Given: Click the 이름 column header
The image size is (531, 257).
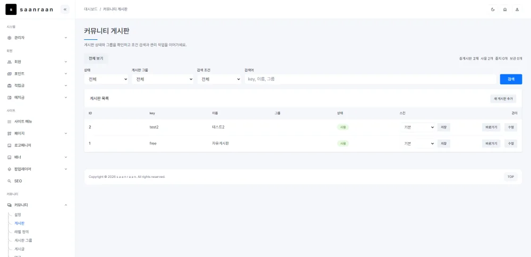Looking at the screenshot, I should [215, 113].
